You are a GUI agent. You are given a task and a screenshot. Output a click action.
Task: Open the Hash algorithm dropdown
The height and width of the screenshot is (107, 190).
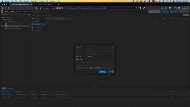pyautogui.click(x=100, y=62)
